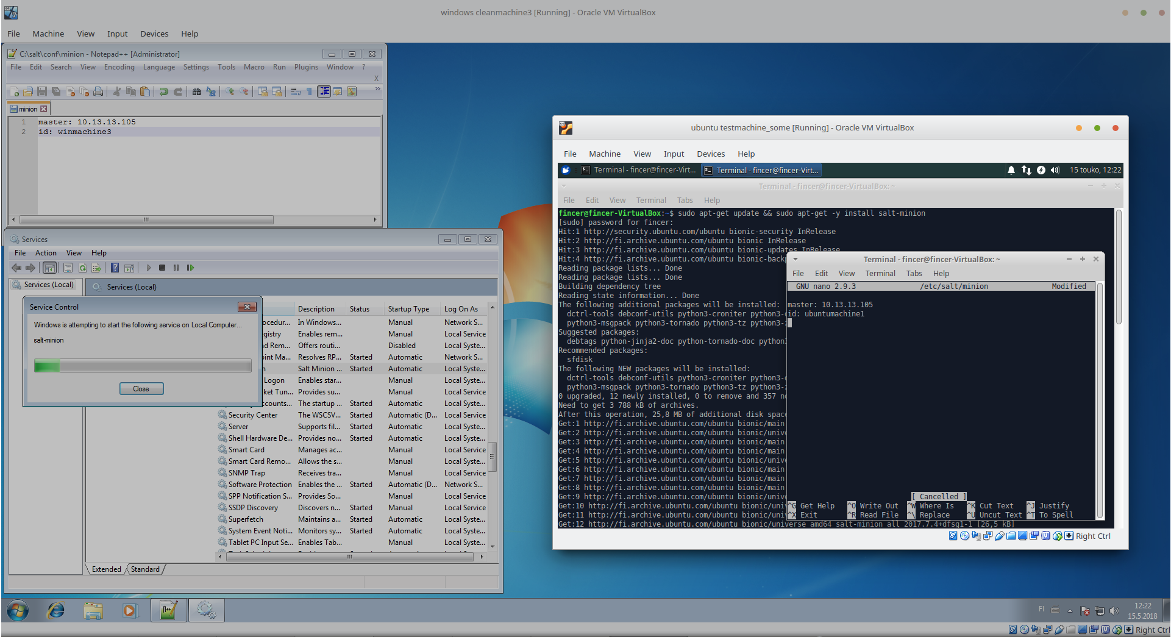Select Services (Local) tree node
This screenshot has width=1171, height=637.
click(x=43, y=285)
